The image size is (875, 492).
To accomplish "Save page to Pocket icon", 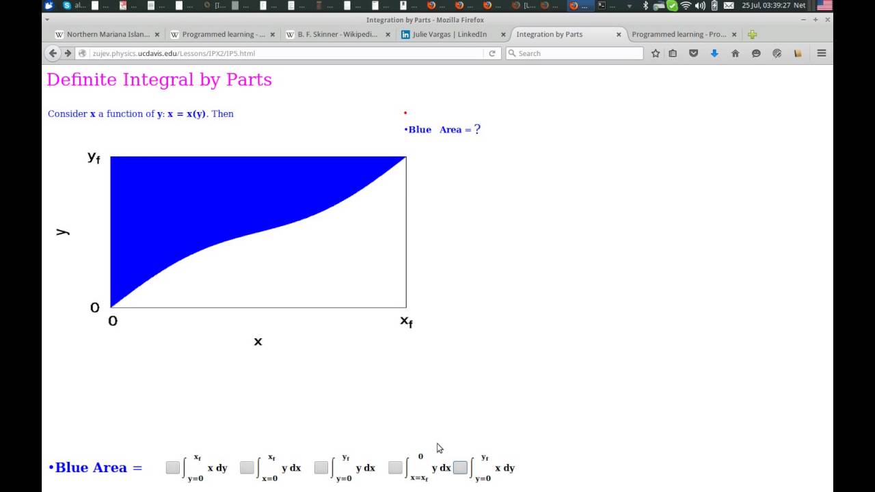I will point(693,53).
